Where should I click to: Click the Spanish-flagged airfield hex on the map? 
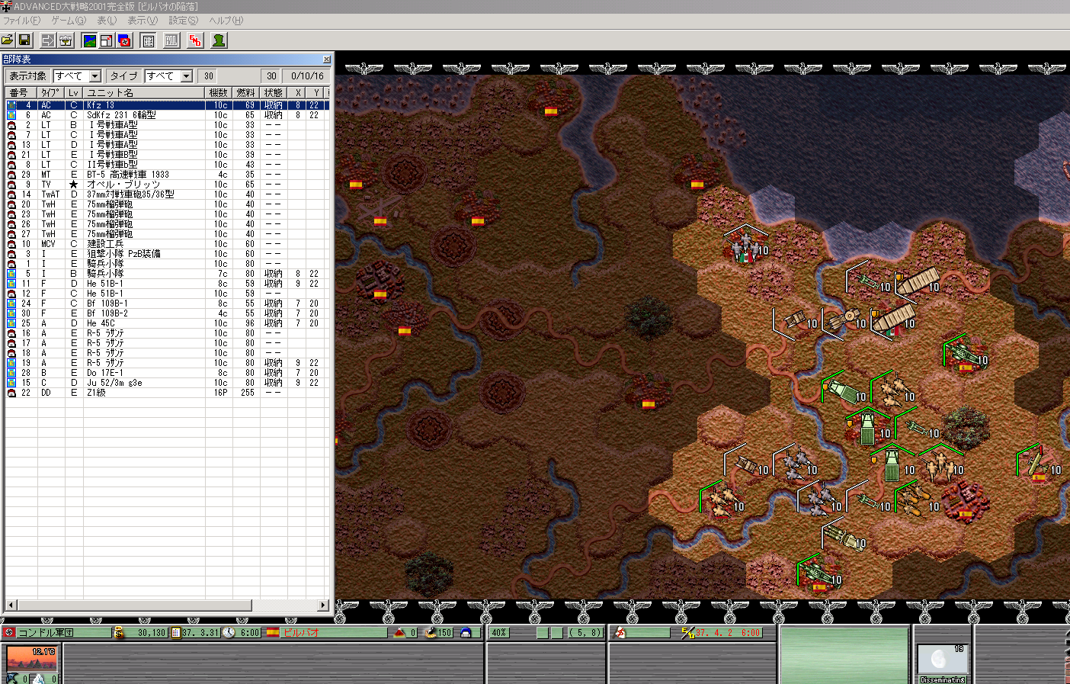[x=380, y=209]
